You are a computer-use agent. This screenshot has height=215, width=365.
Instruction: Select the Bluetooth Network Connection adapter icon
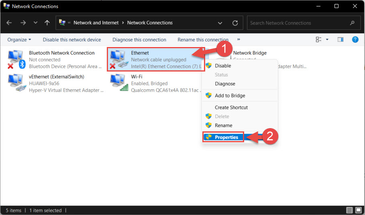(16, 59)
